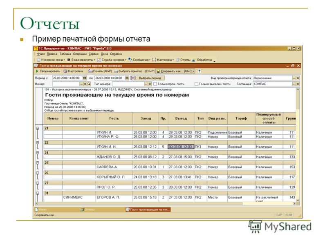Open calendar picker for the 'по' date
This screenshot has height=245, width=327.
point(127,78)
